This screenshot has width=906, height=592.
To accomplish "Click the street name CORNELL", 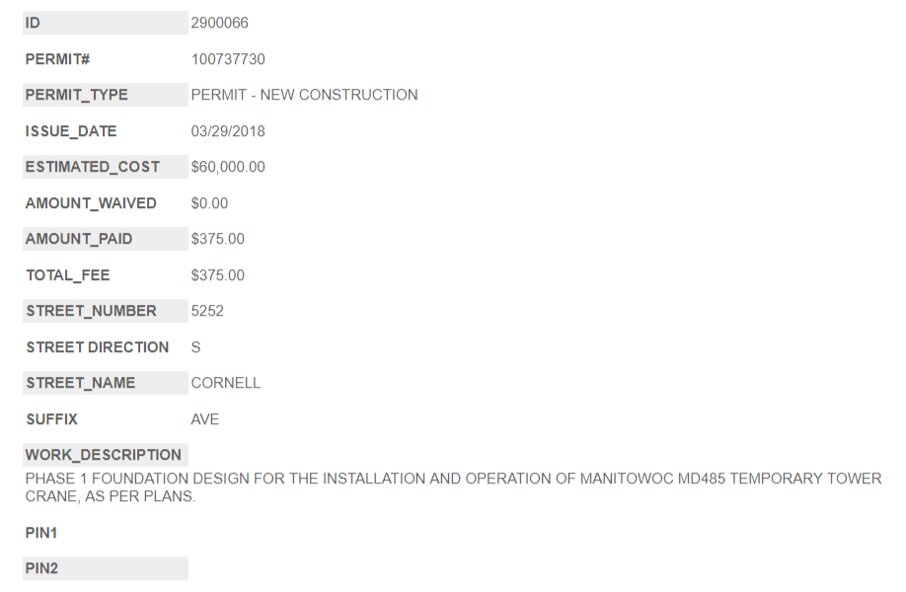I will pos(226,383).
